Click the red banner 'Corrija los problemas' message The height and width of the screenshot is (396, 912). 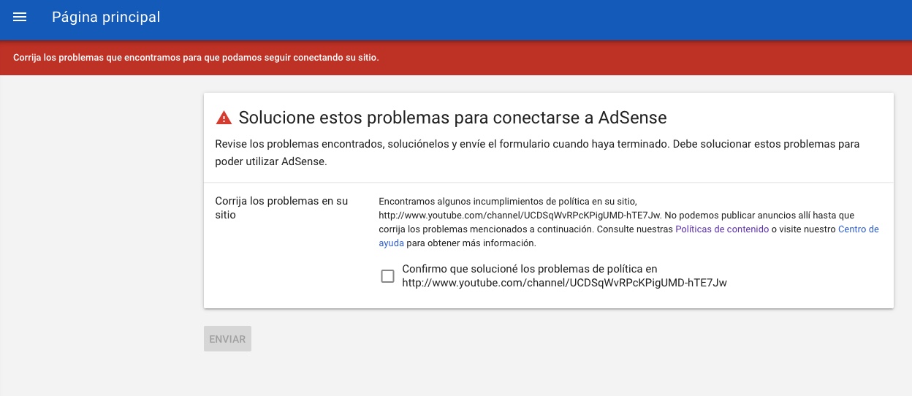click(196, 57)
